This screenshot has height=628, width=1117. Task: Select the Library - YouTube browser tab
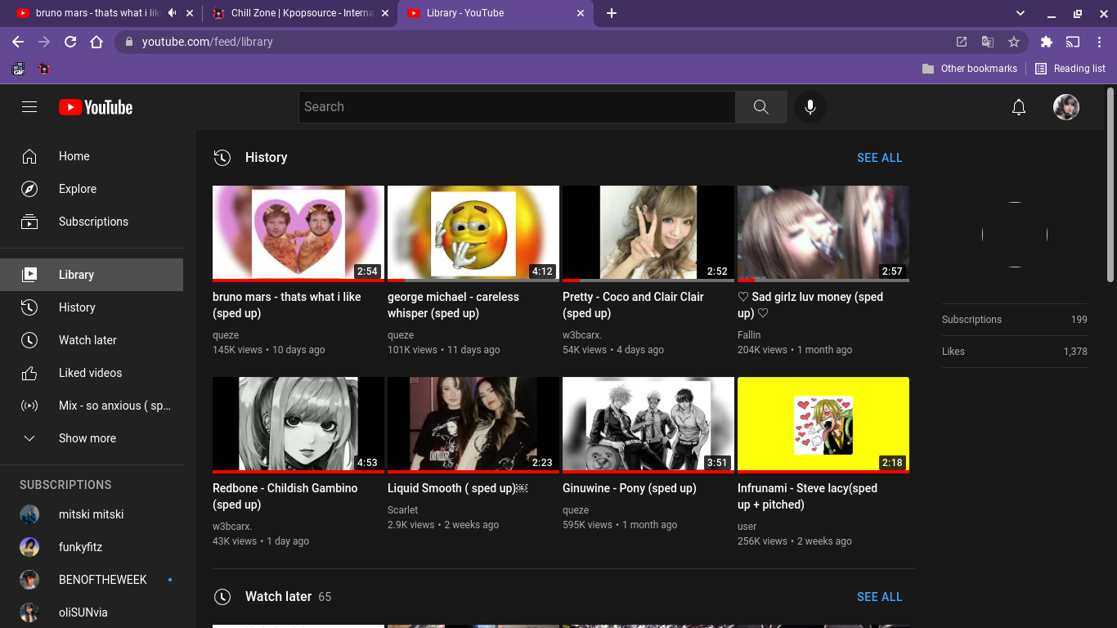click(x=496, y=13)
